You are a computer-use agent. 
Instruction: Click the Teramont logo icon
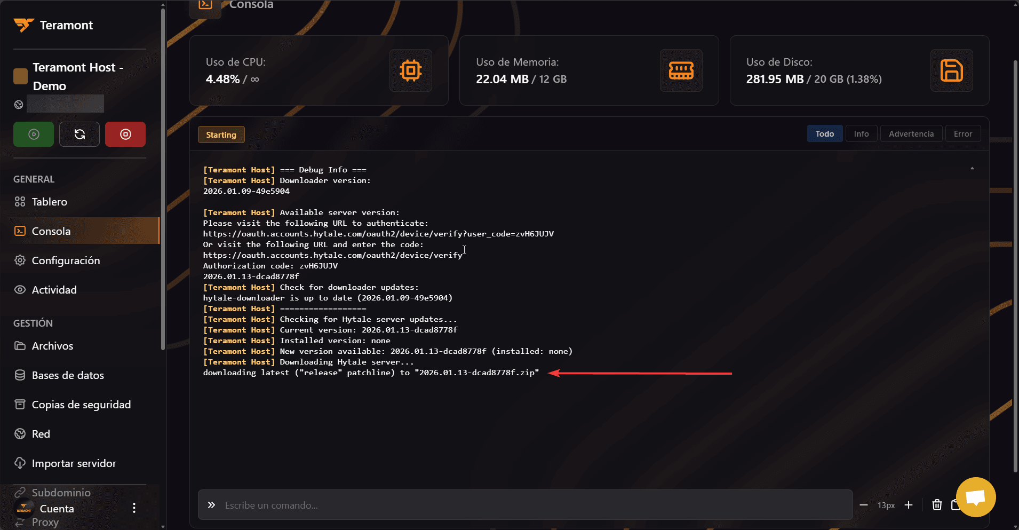pos(23,25)
